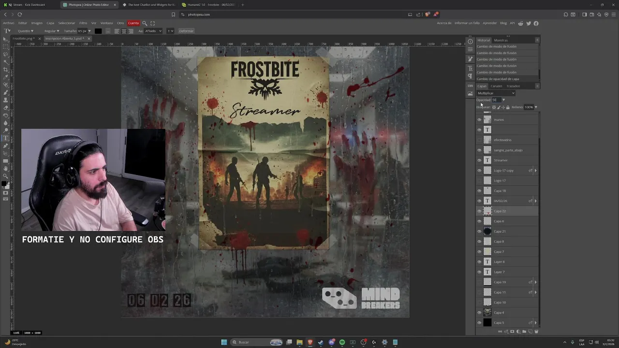Hide the Capa 22 layer
The height and width of the screenshot is (348, 619).
point(479,211)
